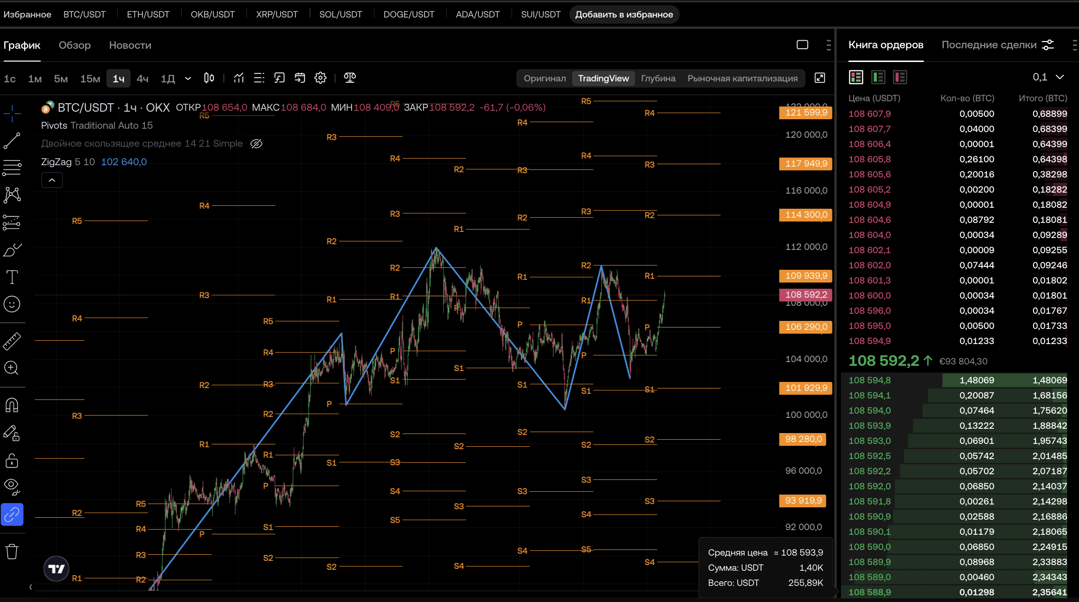Image resolution: width=1079 pixels, height=602 pixels.
Task: Select the Книга ордеров tab
Action: click(x=886, y=45)
